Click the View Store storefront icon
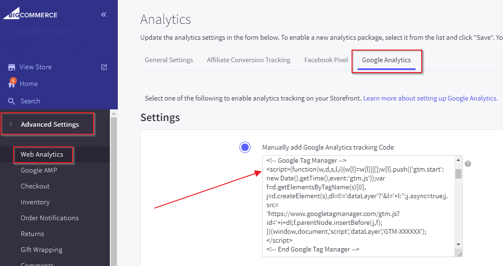This screenshot has height=266, width=503. pos(12,67)
